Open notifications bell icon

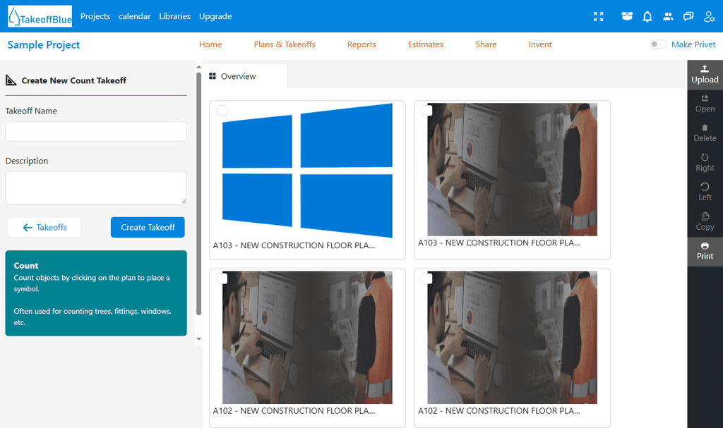click(647, 17)
